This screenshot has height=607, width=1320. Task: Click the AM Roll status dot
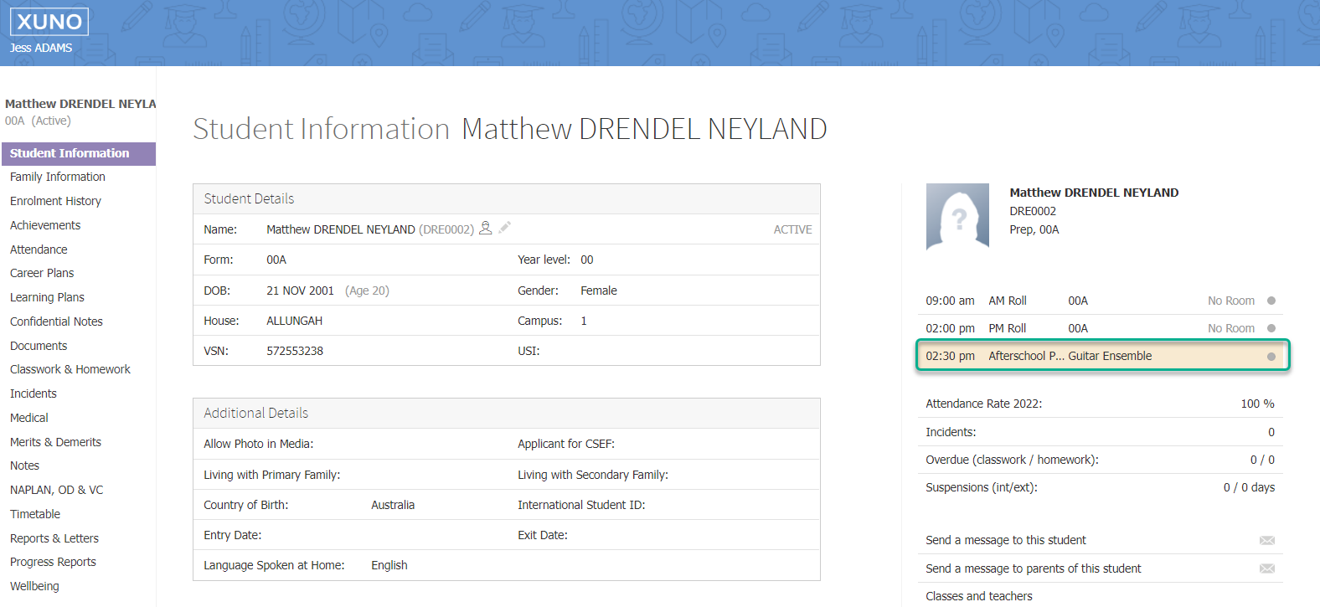(x=1271, y=301)
